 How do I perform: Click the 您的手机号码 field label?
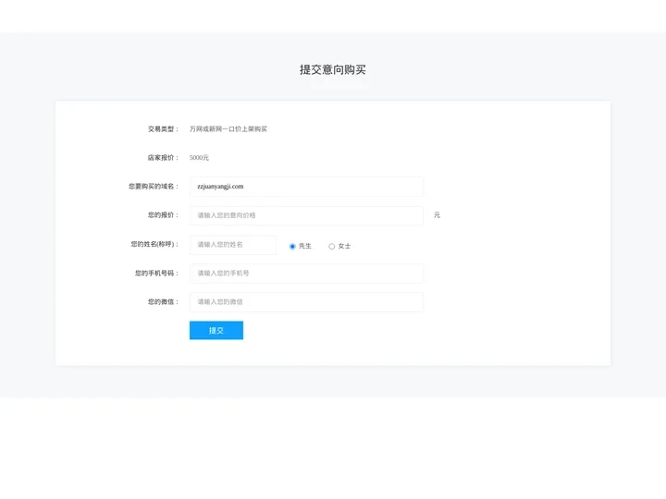coord(156,273)
